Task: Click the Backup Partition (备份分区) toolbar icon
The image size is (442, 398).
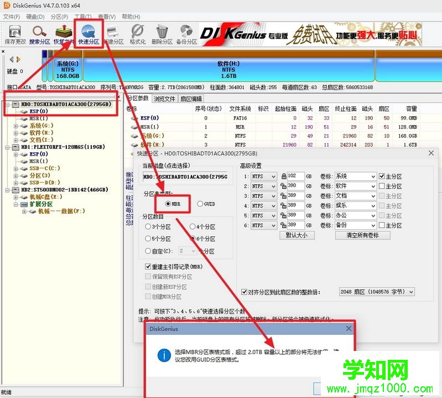Action: coord(186,34)
